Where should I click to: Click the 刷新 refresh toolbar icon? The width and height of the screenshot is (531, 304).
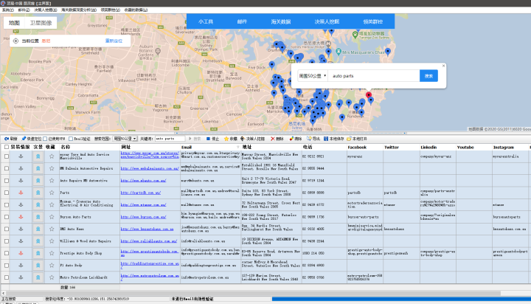pyautogui.click(x=7, y=139)
